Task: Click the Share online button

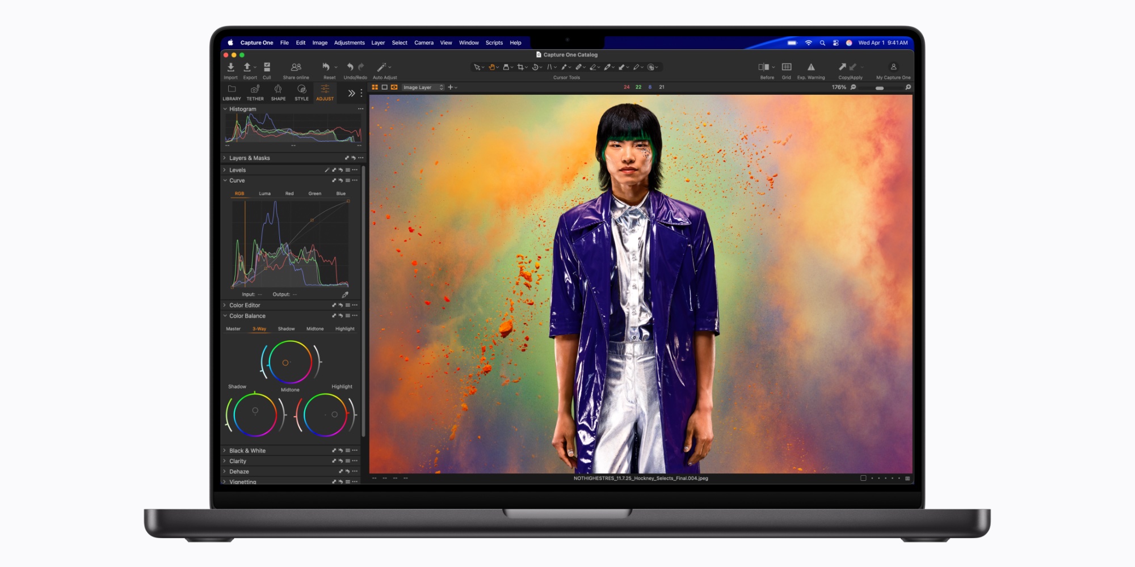Action: click(296, 66)
